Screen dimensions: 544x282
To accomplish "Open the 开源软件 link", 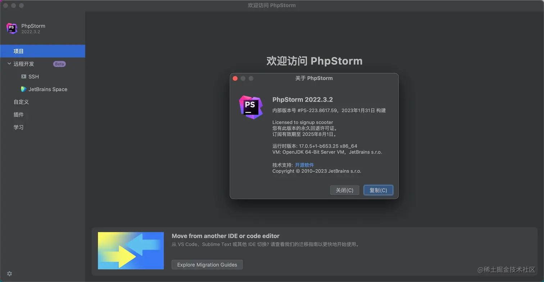I will (x=304, y=165).
